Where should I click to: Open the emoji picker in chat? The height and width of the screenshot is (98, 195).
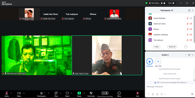tap(153, 94)
